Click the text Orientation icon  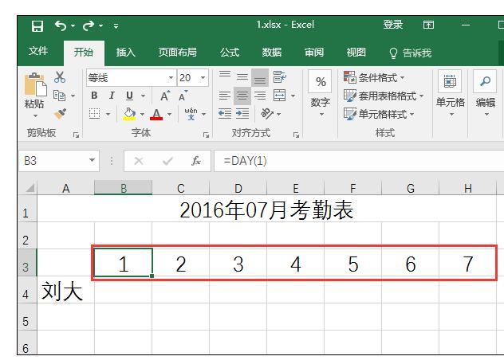267,114
